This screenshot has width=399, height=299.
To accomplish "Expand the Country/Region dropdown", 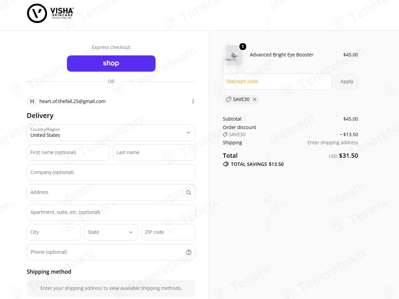I will pyautogui.click(x=111, y=132).
